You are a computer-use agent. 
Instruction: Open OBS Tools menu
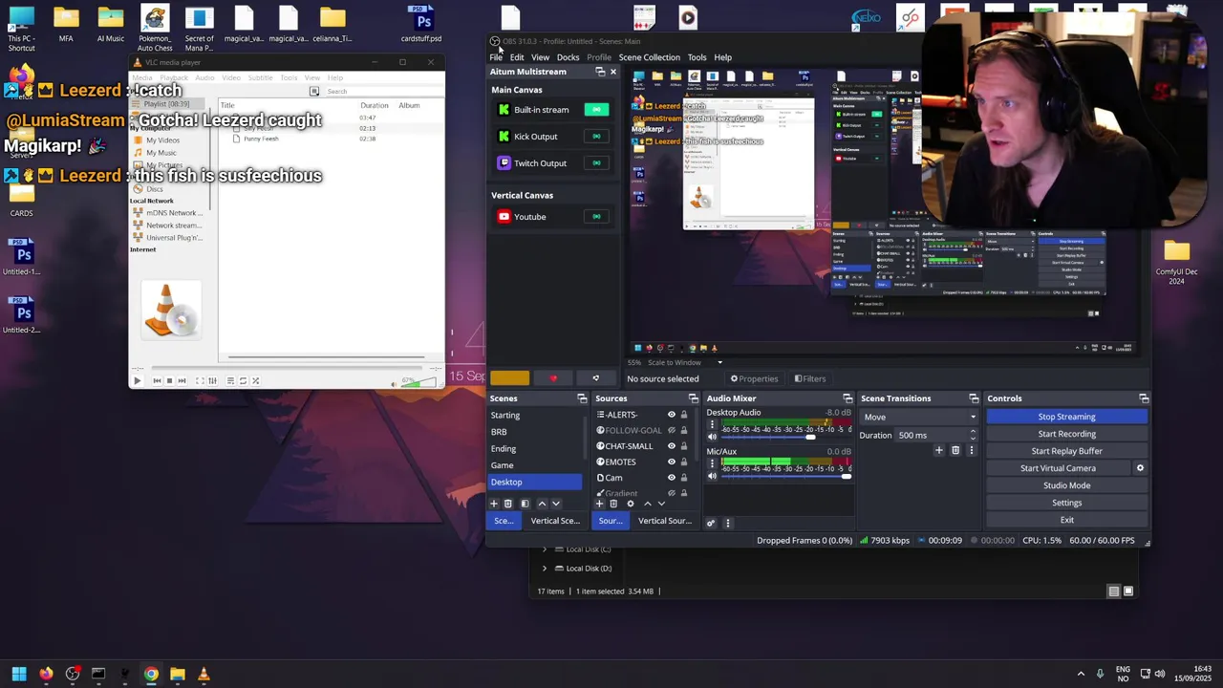(x=697, y=57)
